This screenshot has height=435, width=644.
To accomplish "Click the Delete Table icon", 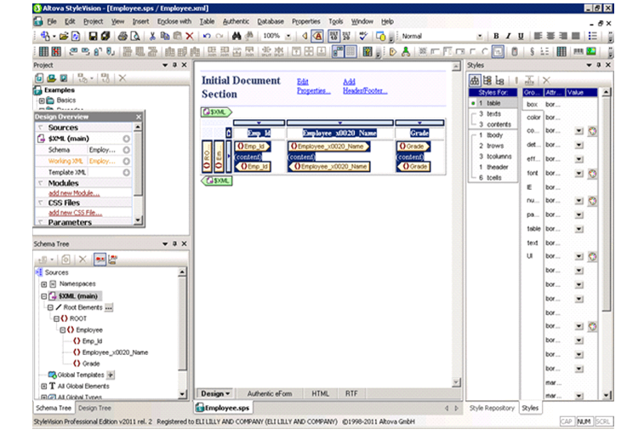I will [56, 51].
